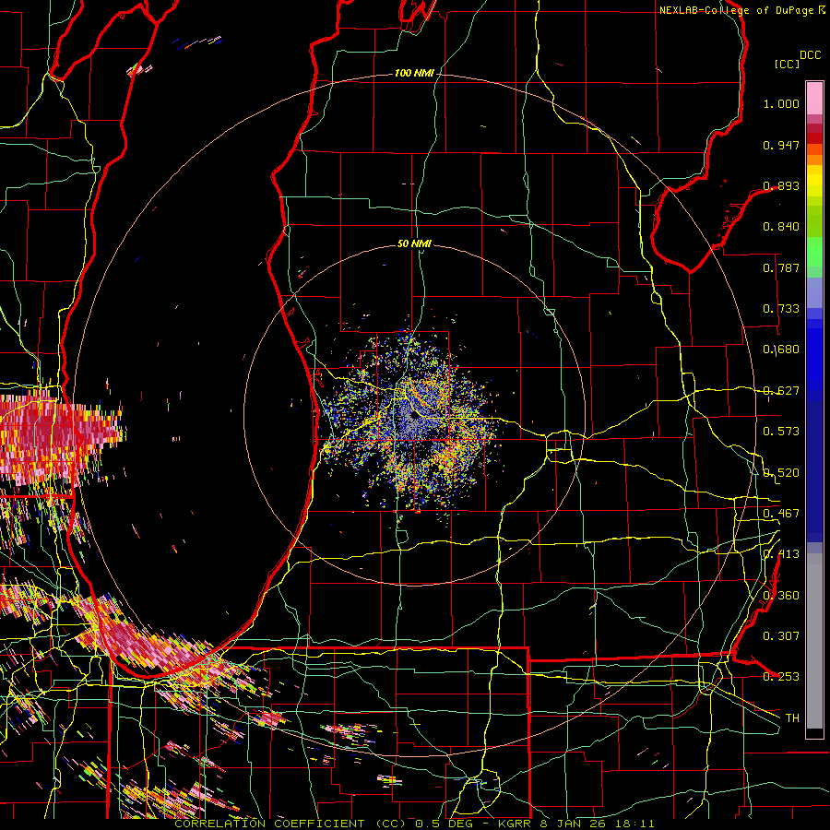This screenshot has width=830, height=830.
Task: Click the 0.787 legend value
Action: pyautogui.click(x=781, y=267)
